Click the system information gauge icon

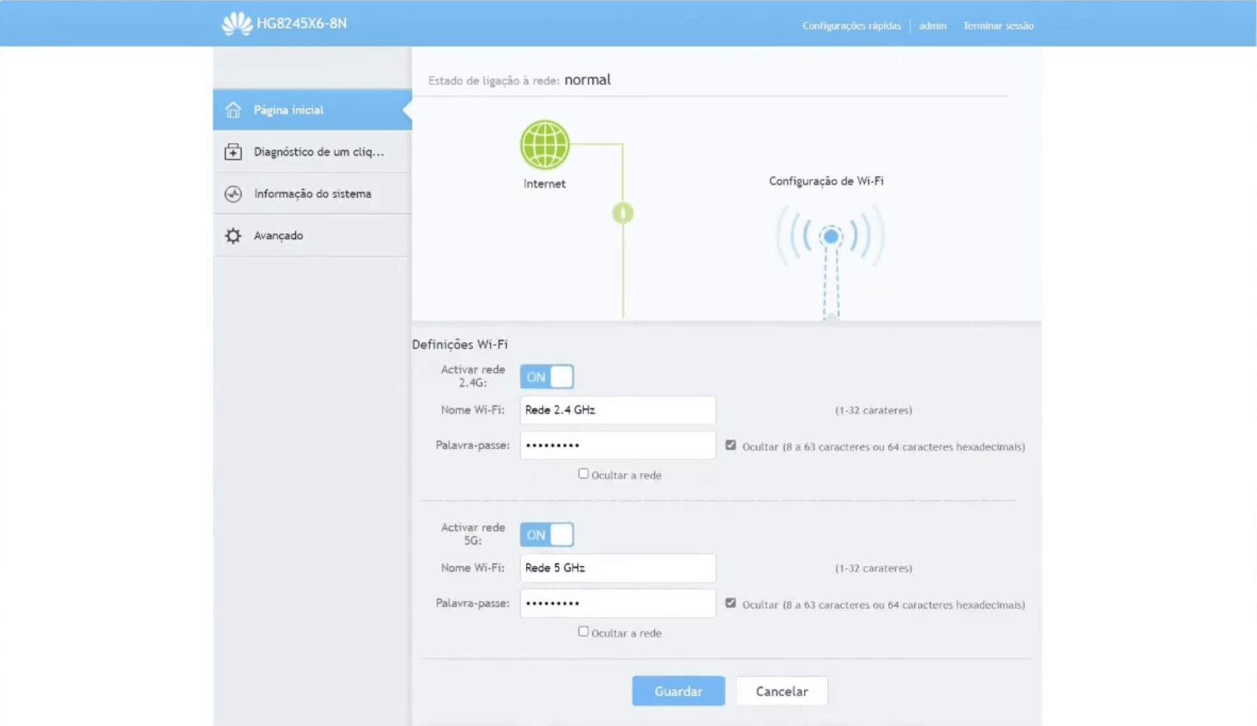[233, 194]
